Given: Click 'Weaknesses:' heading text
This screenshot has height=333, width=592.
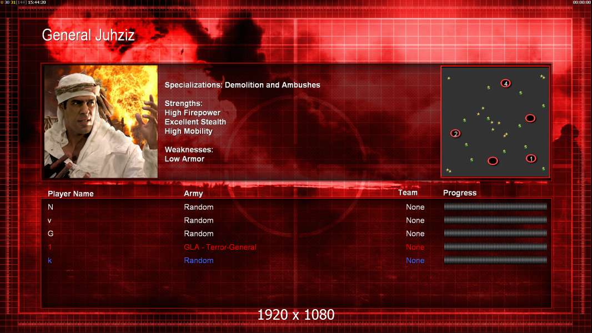Looking at the screenshot, I should click(189, 150).
